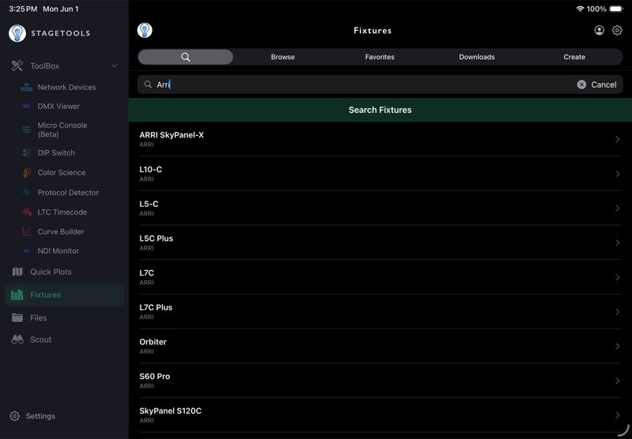Screen dimensions: 632x439
Task: Open the top-right settings gear icon
Action: click(617, 30)
